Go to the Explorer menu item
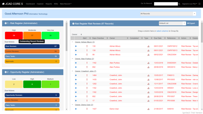The image size is (203, 114). (x=40, y=4)
